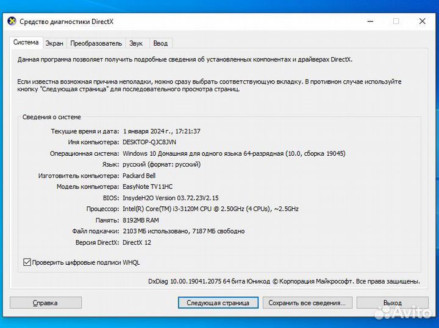Close the DirectX diagnostic window

click(x=422, y=21)
